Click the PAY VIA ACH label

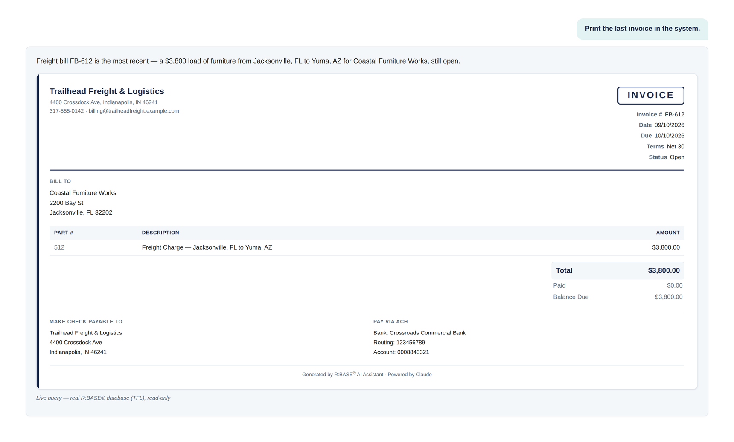(x=390, y=322)
